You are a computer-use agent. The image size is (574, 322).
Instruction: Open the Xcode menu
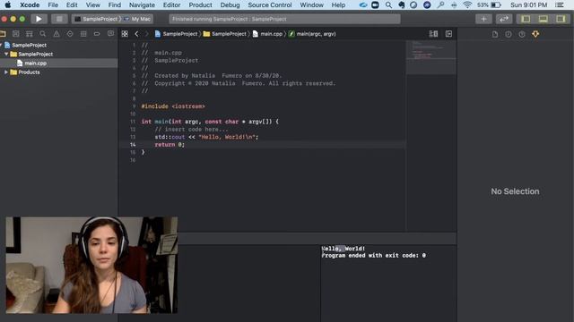(x=30, y=5)
